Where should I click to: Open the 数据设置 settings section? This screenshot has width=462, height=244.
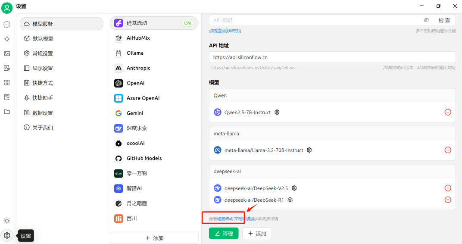coord(43,113)
